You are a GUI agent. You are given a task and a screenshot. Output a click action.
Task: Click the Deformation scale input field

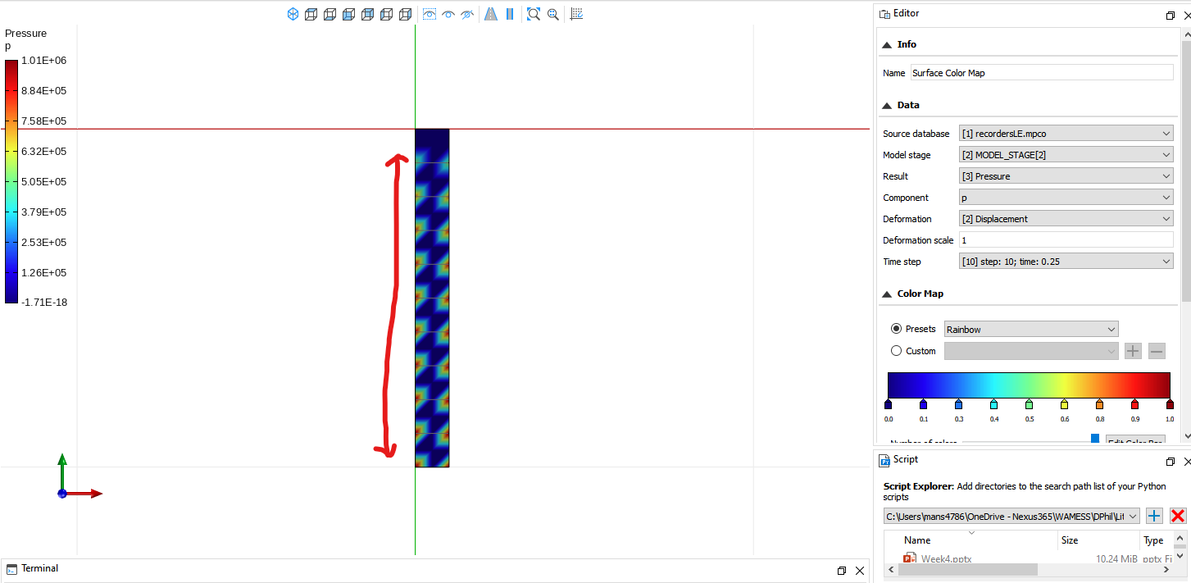[x=1066, y=240]
